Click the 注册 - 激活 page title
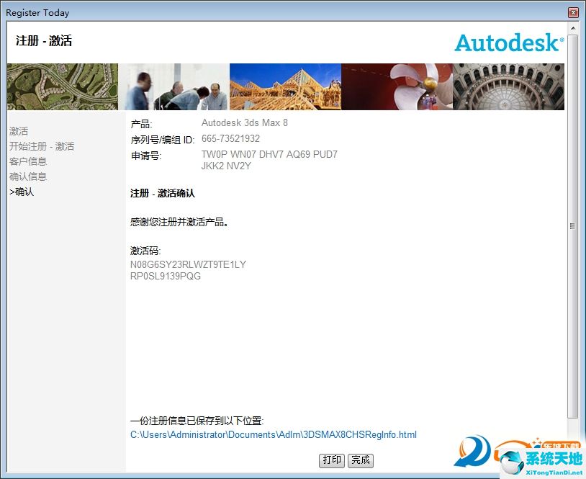The image size is (586, 479). click(44, 41)
